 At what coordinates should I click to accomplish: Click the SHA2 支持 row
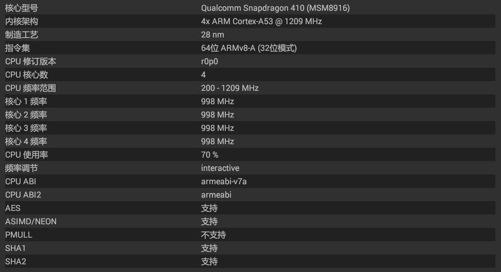tap(251, 262)
